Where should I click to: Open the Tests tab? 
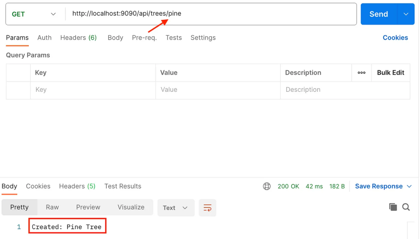pos(173,38)
